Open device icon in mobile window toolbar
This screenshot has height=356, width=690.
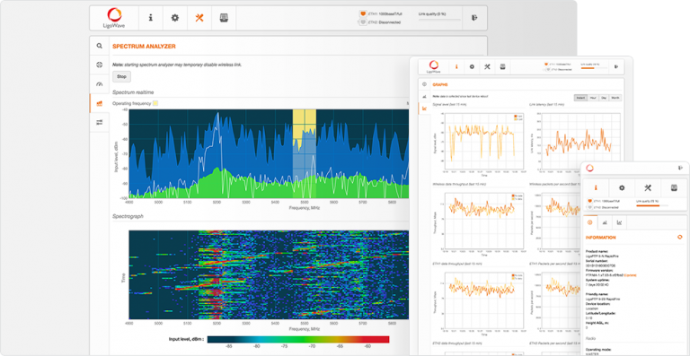pyautogui.click(x=673, y=188)
